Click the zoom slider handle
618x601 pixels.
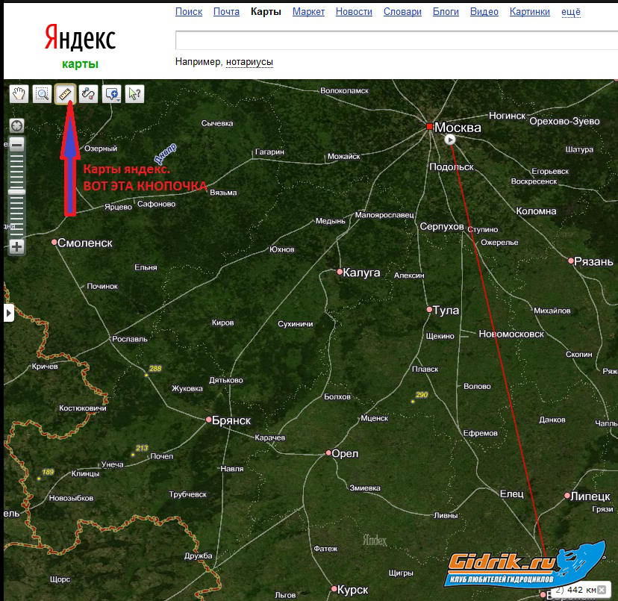(16, 192)
